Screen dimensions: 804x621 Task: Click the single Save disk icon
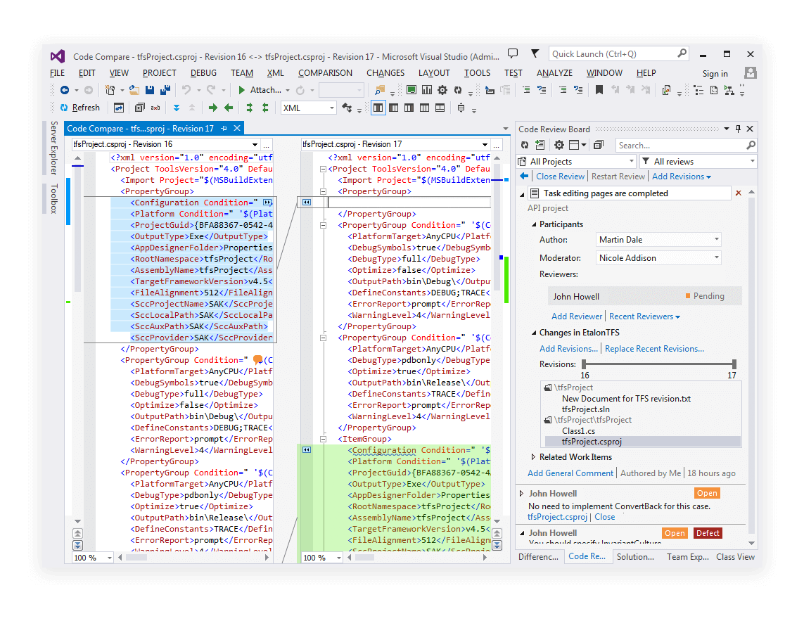tap(150, 90)
